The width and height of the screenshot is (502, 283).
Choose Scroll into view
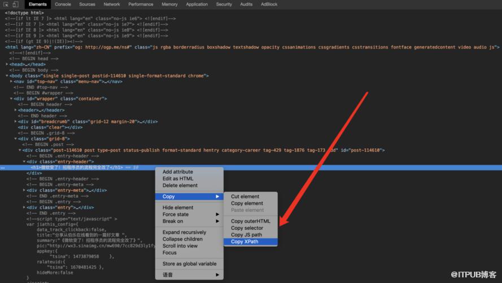click(x=189, y=246)
